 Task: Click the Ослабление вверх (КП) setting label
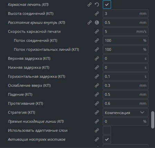pyautogui.click(x=29, y=85)
